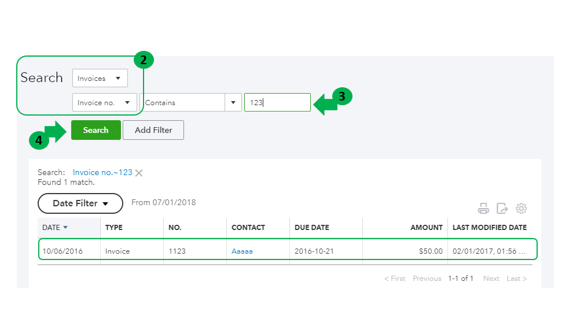Open the Contains condition dropdown arrow
This screenshot has width=562, height=319.
(233, 103)
